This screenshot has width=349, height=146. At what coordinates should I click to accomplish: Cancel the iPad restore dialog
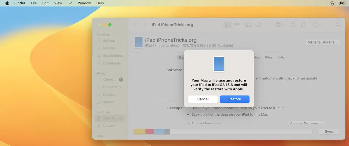click(203, 99)
